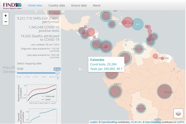The height and width of the screenshot is (124, 186).
Task: Click the Venezuela map bubble
Action: click(139, 49)
